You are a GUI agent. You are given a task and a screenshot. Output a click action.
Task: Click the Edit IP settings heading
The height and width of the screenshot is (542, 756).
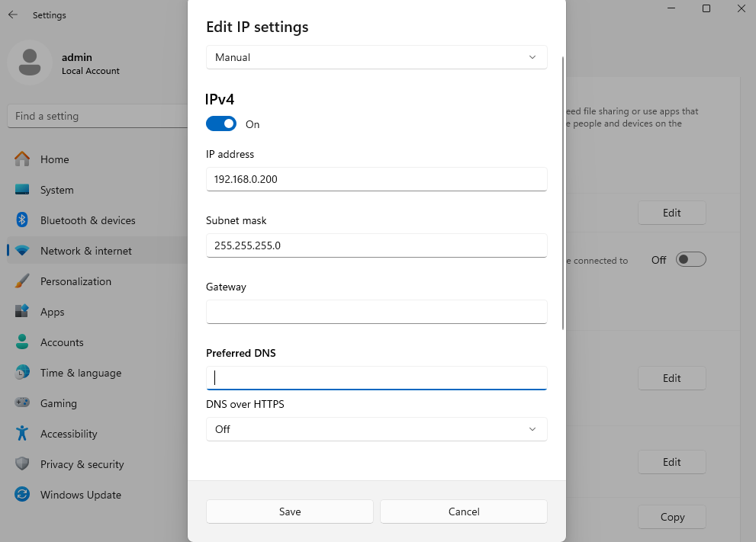click(257, 27)
